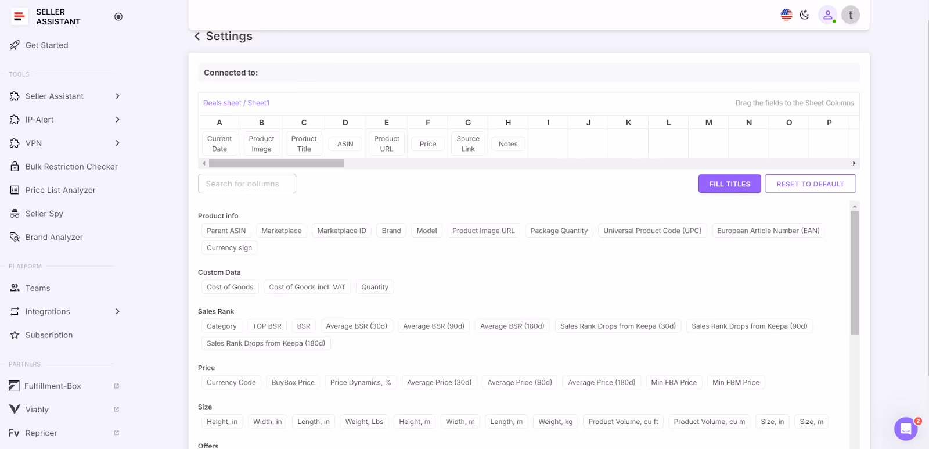
Task: Select the Parent ASIN field chip
Action: click(226, 231)
